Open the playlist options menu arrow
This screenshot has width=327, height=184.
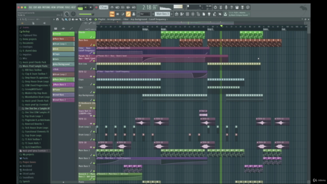click(54, 19)
